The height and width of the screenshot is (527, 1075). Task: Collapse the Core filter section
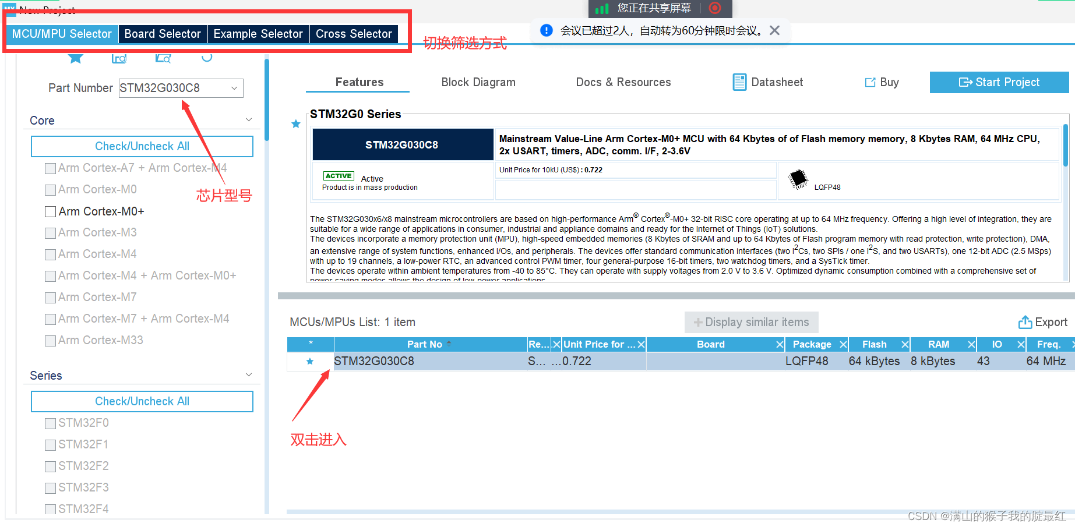point(249,120)
